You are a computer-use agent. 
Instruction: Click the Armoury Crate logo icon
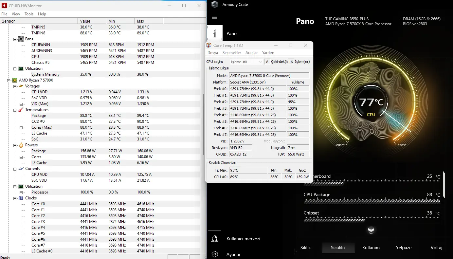click(x=214, y=5)
